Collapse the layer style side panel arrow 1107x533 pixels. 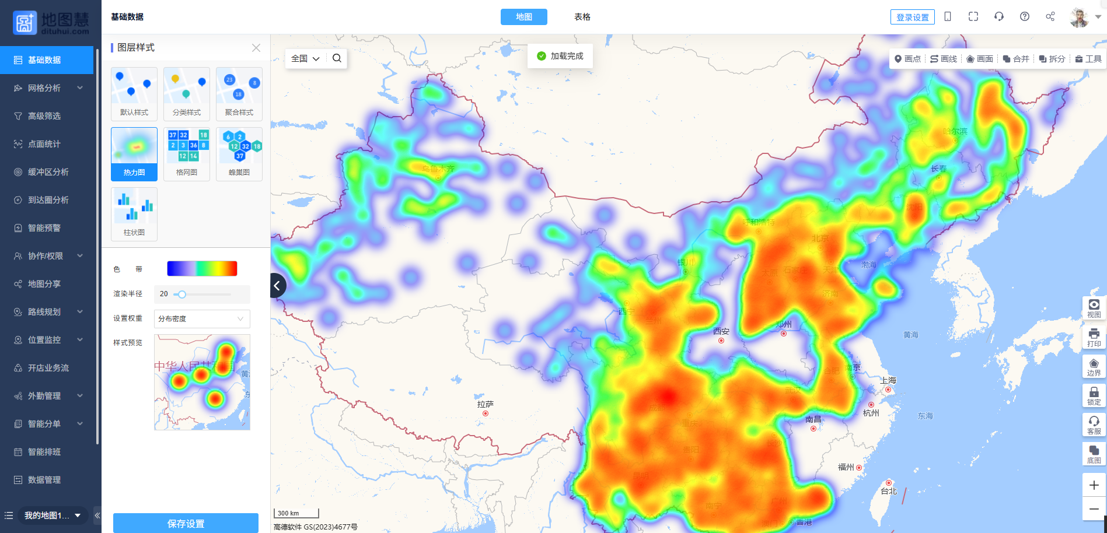278,286
